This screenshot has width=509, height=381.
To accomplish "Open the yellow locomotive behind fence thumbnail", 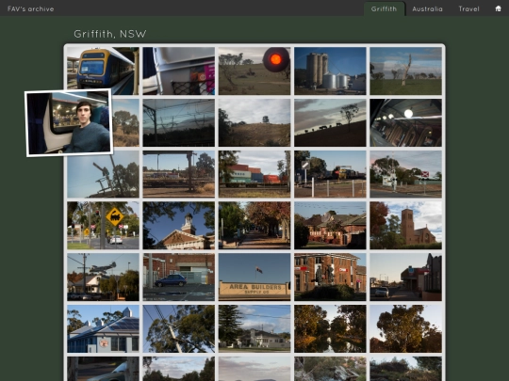I will 330,174.
